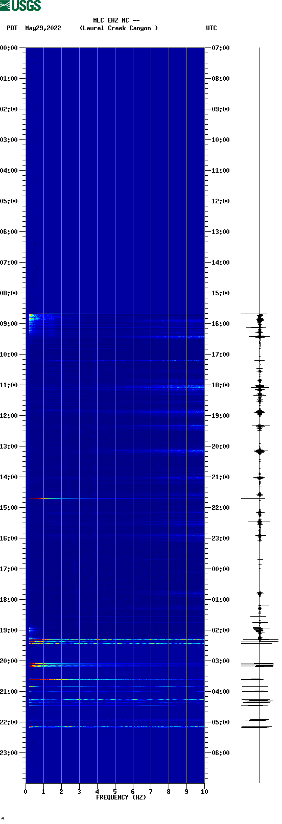Select the station title 'MLC EHZ NC --'

click(116, 20)
